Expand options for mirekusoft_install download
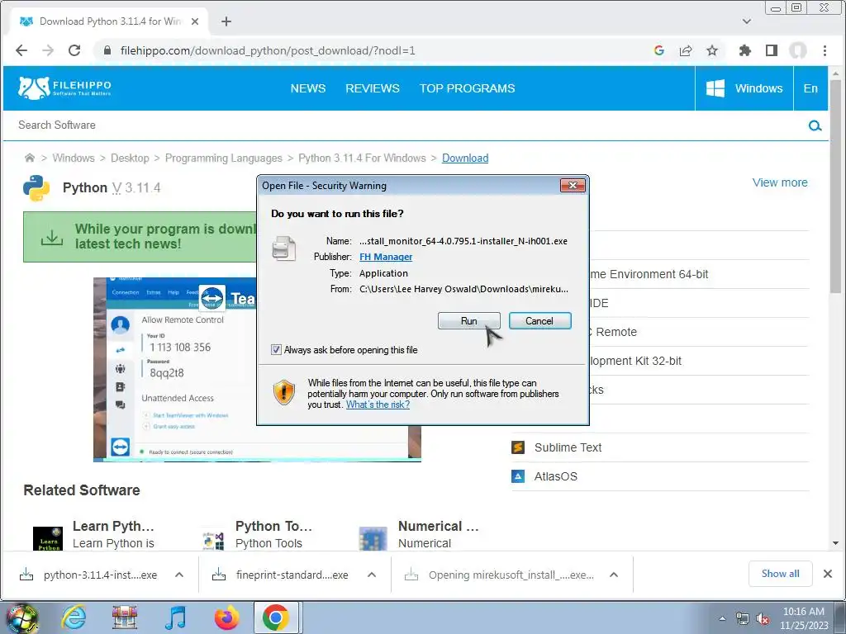The width and height of the screenshot is (846, 634). pos(614,575)
